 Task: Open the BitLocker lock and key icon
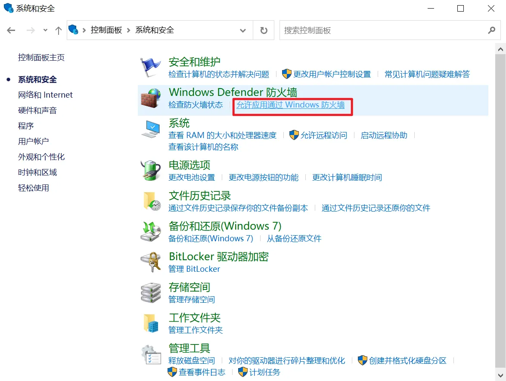tap(150, 262)
